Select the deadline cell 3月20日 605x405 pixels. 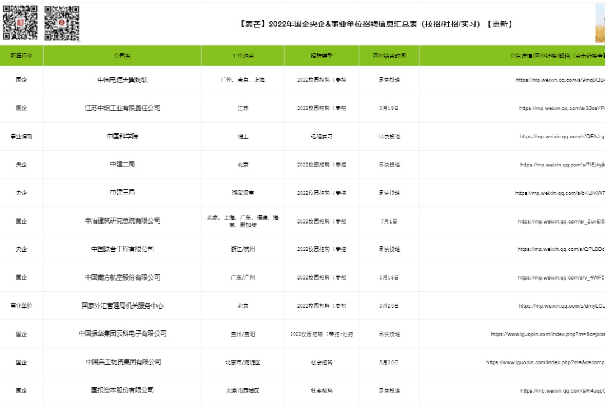click(x=389, y=305)
